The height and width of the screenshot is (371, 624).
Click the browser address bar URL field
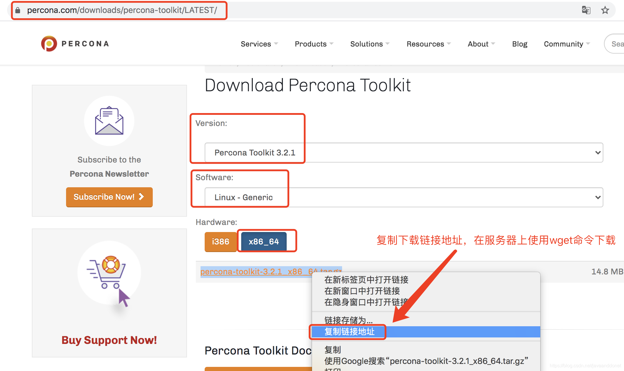[x=122, y=10]
